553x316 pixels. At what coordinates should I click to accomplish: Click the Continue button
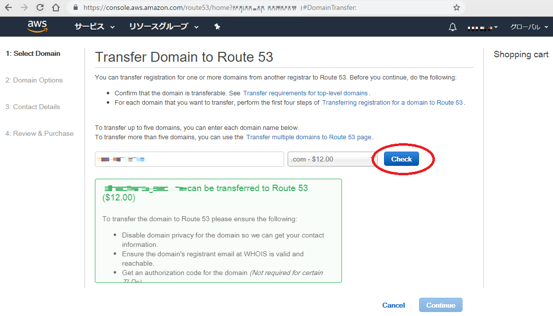pos(441,305)
